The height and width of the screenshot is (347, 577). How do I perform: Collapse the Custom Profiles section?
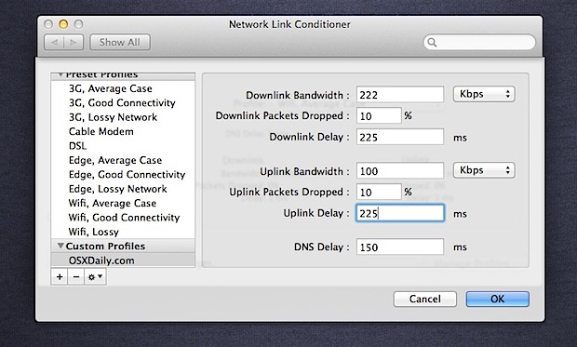pyautogui.click(x=60, y=246)
